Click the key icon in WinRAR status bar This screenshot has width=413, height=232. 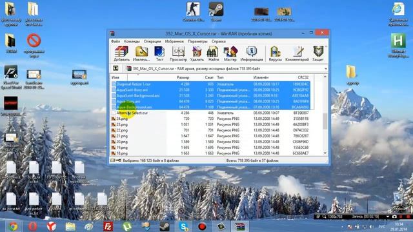click(x=118, y=160)
